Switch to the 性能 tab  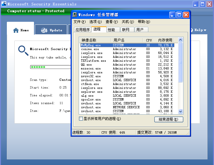(113, 30)
